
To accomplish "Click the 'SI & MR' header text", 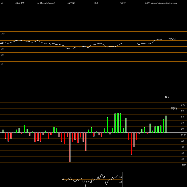I will coord(20,3).
